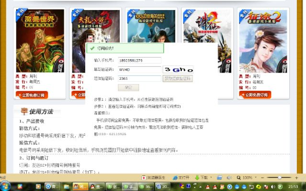The height and width of the screenshot is (191, 306).
Task: Open the 征途2 magazine cover
Action: (263, 41)
